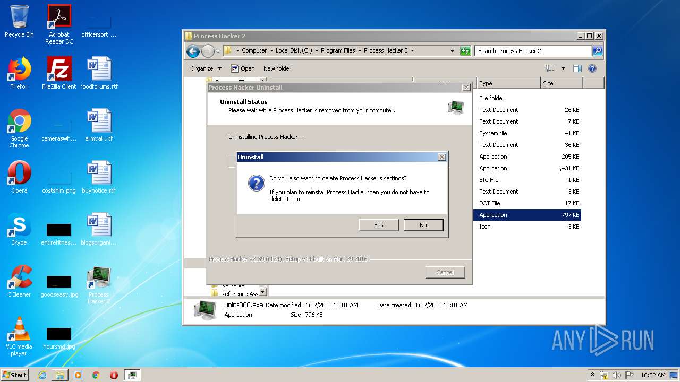Select the 1,431 KB Application row

pyautogui.click(x=527, y=168)
